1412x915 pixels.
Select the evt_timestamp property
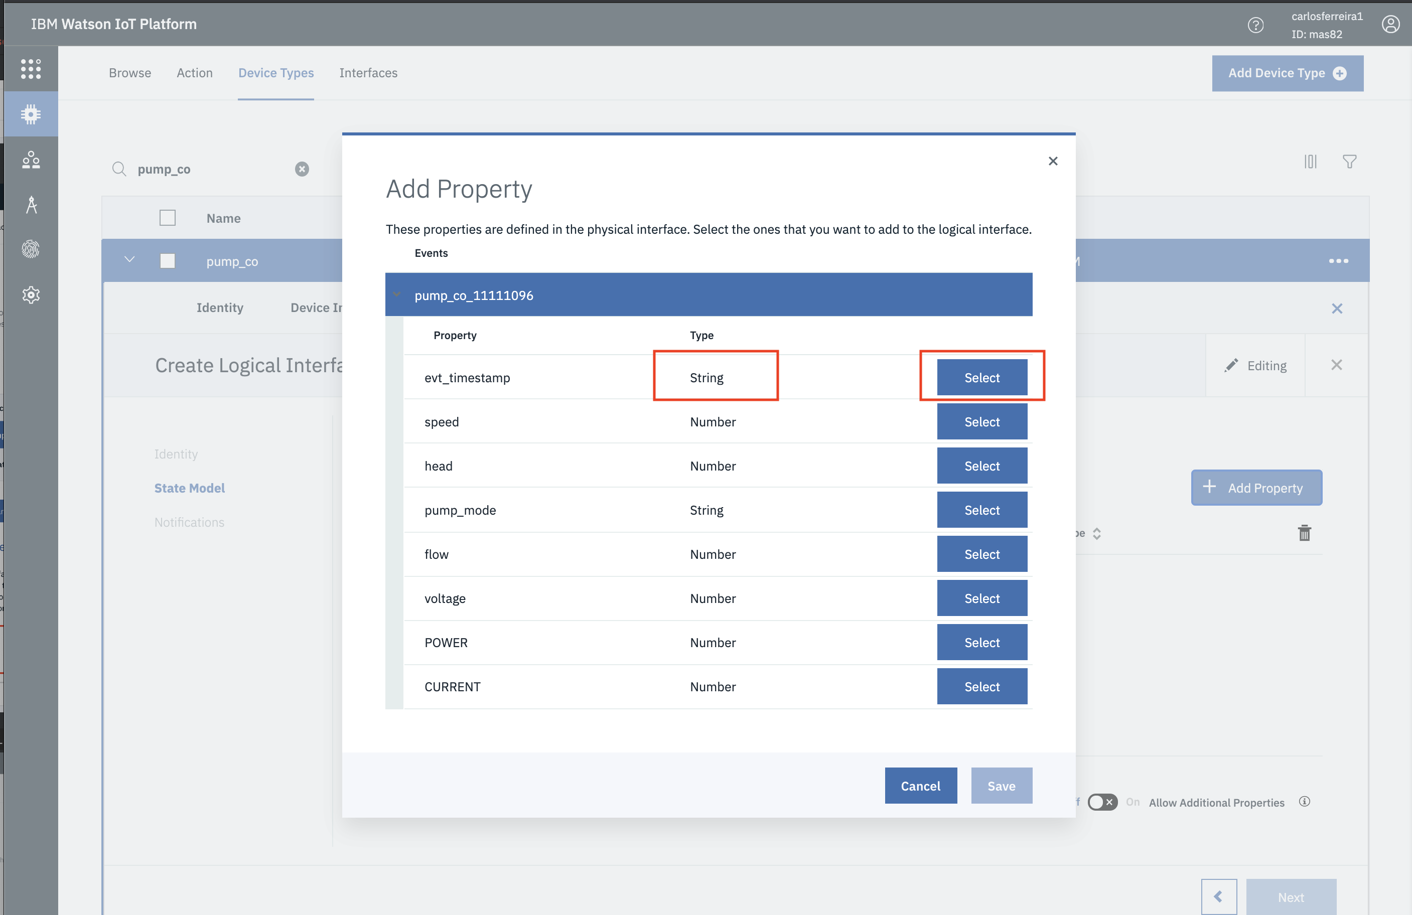(x=982, y=377)
